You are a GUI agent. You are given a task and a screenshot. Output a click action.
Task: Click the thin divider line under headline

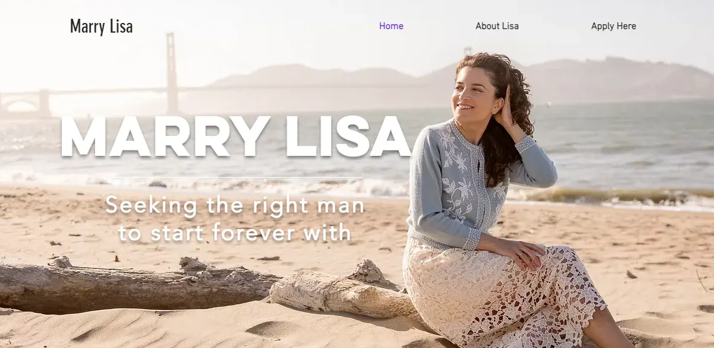[235, 178]
